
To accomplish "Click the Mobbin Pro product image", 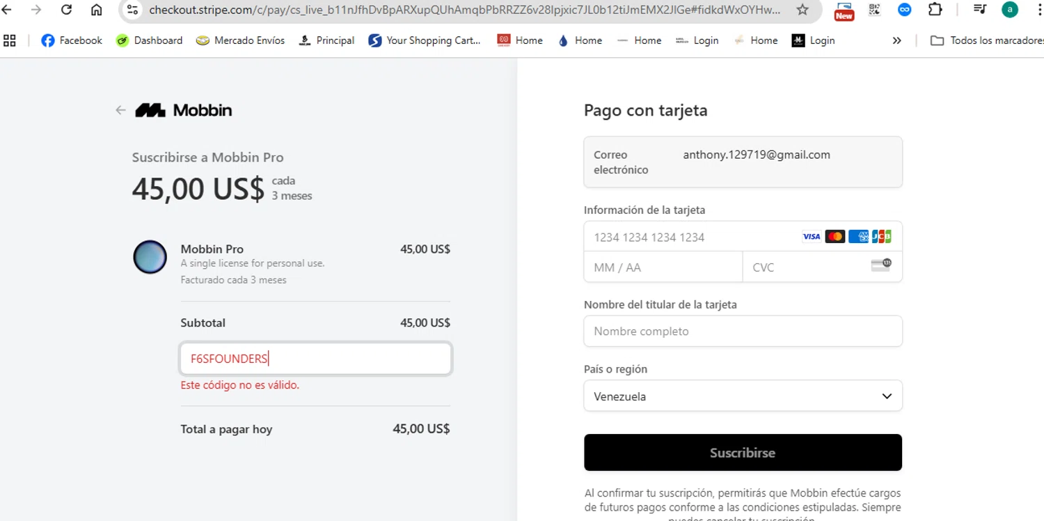I will pyautogui.click(x=150, y=257).
